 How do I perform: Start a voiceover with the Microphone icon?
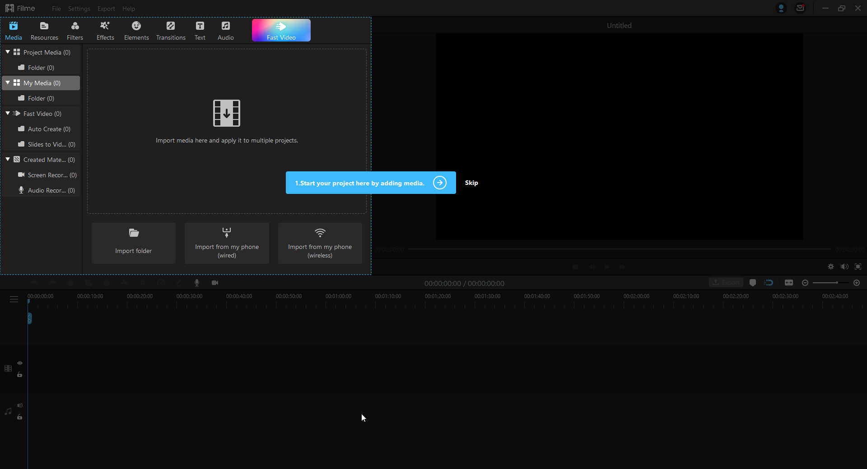point(197,283)
